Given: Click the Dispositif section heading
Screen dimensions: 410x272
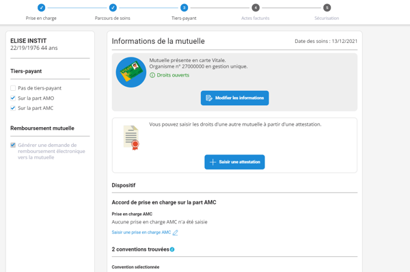Looking at the screenshot, I should coord(124,185).
